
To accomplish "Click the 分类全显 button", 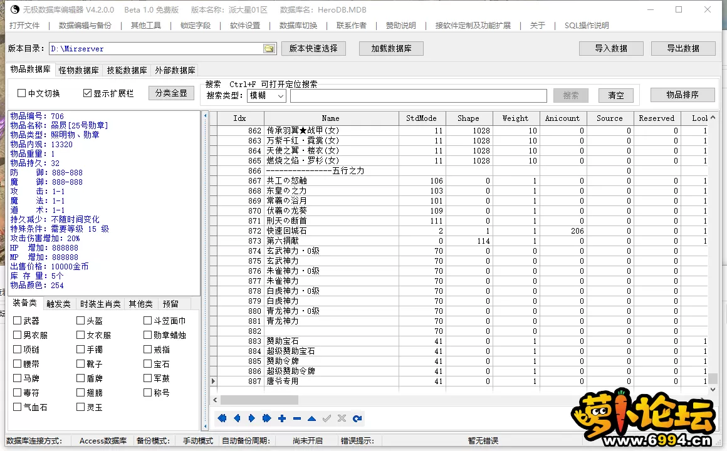I will pyautogui.click(x=171, y=93).
